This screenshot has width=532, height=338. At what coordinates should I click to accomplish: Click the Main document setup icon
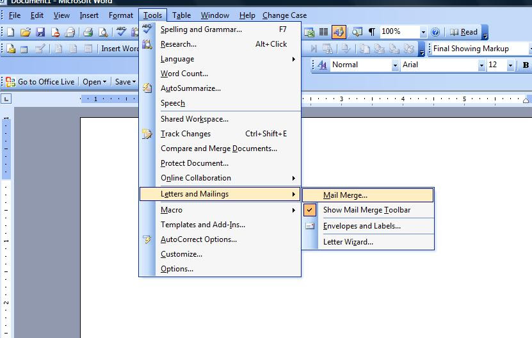[x=10, y=49]
